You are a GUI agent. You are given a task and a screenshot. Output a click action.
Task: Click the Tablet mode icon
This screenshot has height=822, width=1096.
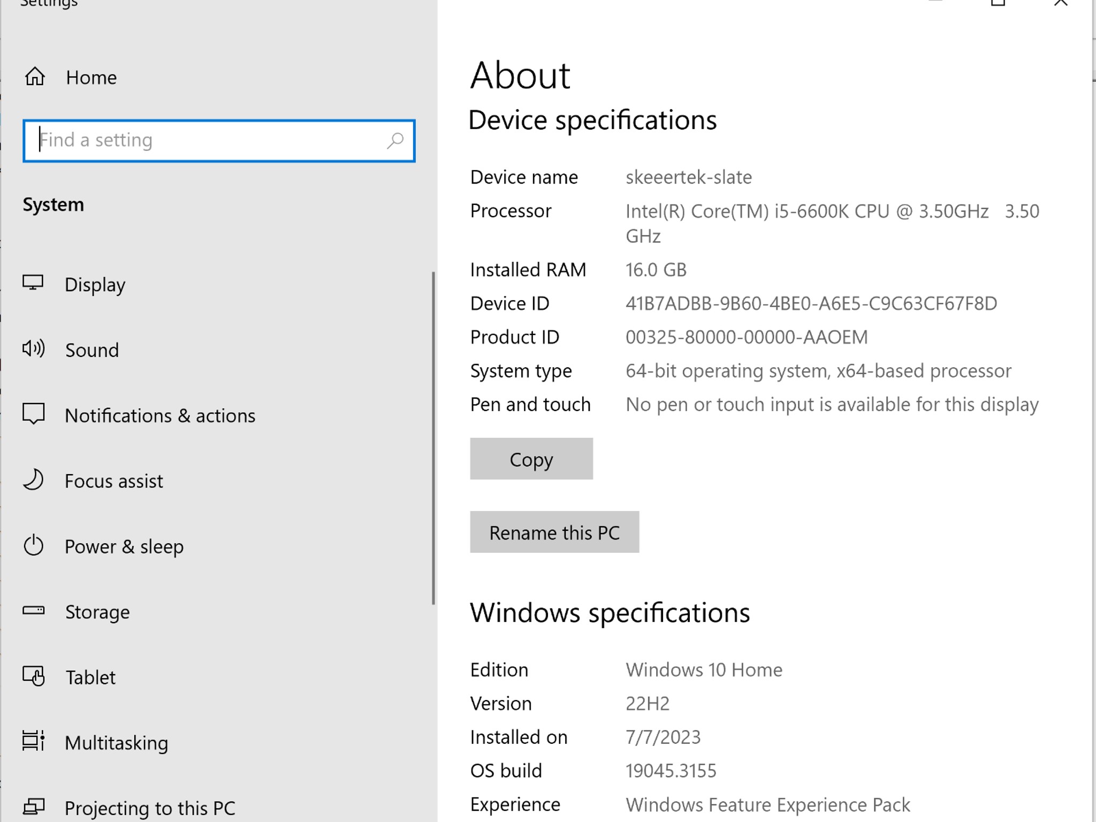pyautogui.click(x=33, y=676)
